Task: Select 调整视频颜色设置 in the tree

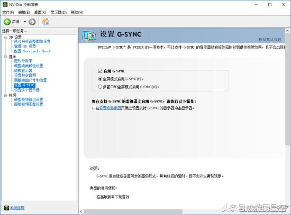Action: point(29,99)
